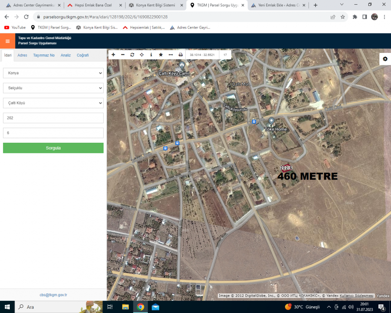Viewport: 391px width, 313px height.
Task: Open a new browser tab
Action: point(316,5)
